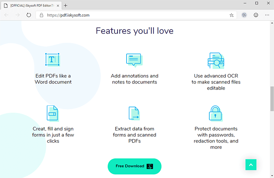Click the extract data document arrow icon
Viewport: 274px width, 178px height.
[134, 113]
